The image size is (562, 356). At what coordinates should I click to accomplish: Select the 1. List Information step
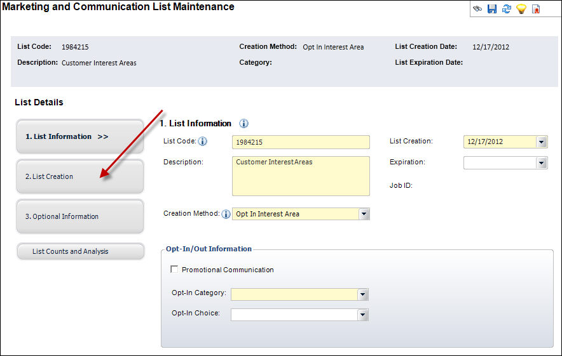(x=79, y=136)
